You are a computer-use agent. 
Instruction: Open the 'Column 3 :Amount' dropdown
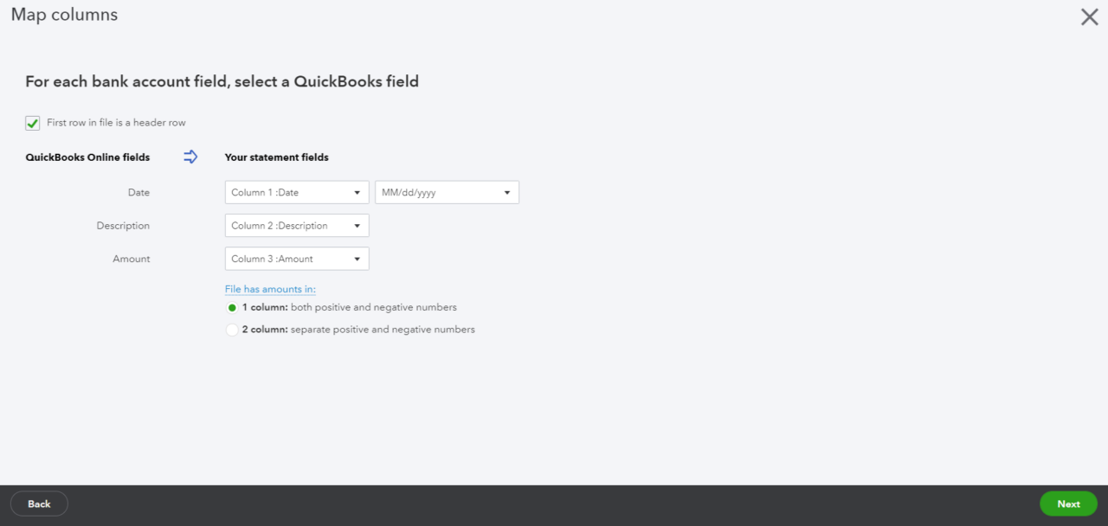click(x=297, y=259)
